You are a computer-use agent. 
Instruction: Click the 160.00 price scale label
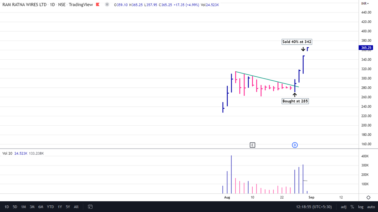(366, 144)
